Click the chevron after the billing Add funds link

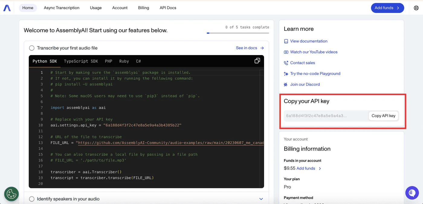320,168
